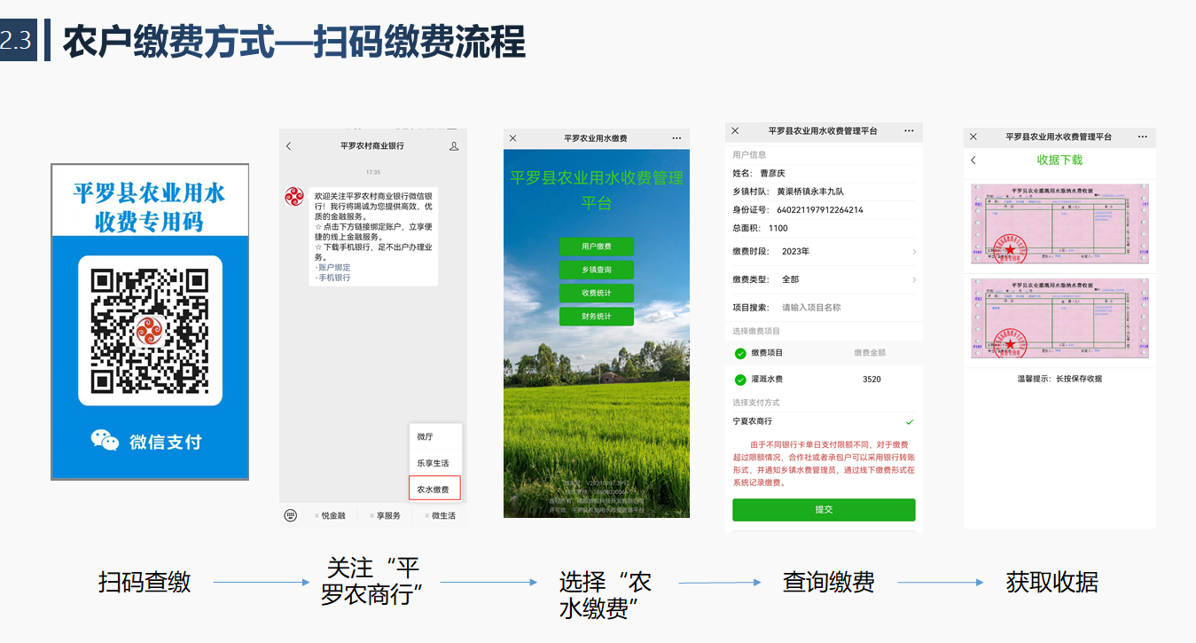Choose 农水缴费 from the popup menu
1196x643 pixels.
click(x=434, y=489)
